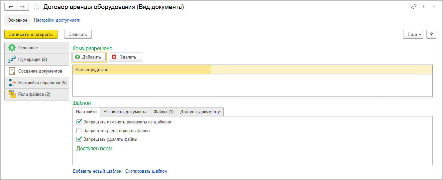Open 'Настройки доступности' link
This screenshot has width=443, height=180.
(x=57, y=20)
